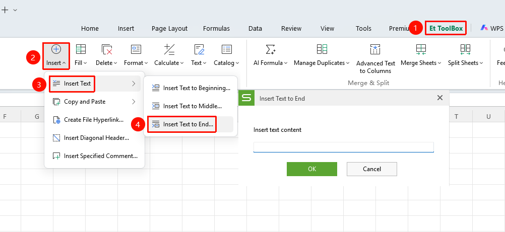Choose Insert Diagonal Header menu item
The width and height of the screenshot is (505, 232).
[94, 138]
